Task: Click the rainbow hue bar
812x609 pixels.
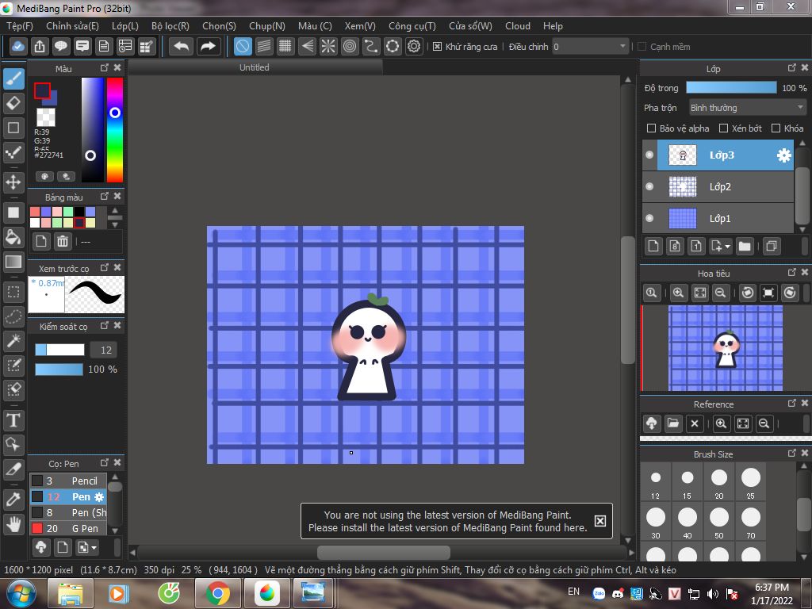Action: pyautogui.click(x=115, y=130)
